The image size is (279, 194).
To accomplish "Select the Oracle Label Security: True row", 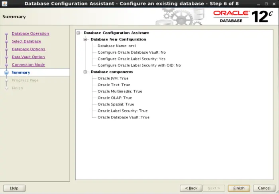I will coord(123,111).
